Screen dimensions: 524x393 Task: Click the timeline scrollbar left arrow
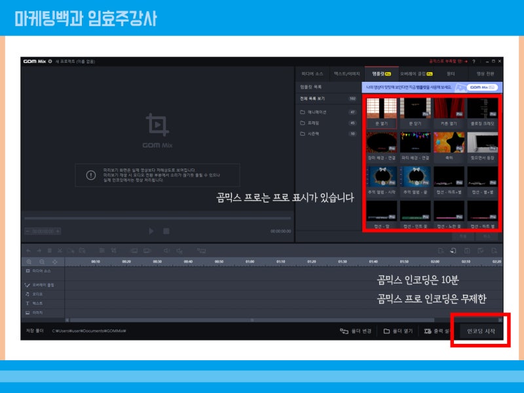67,320
